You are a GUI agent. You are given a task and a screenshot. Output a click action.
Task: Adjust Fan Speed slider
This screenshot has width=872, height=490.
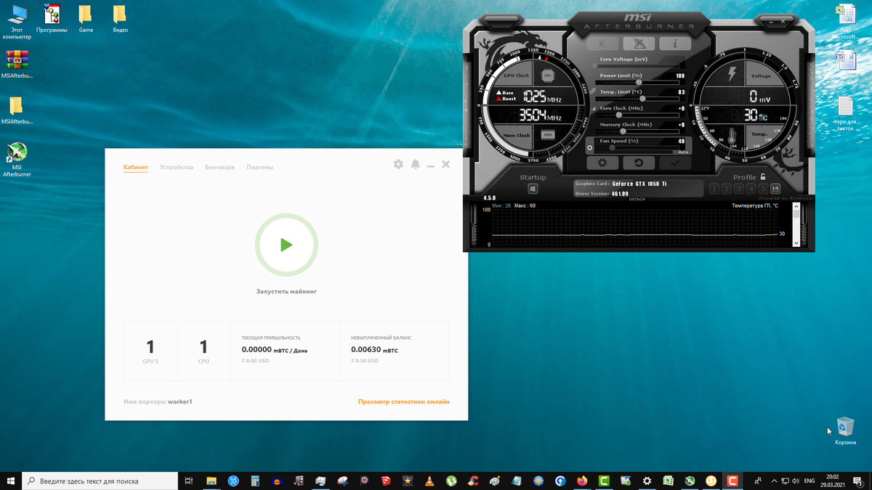click(637, 147)
